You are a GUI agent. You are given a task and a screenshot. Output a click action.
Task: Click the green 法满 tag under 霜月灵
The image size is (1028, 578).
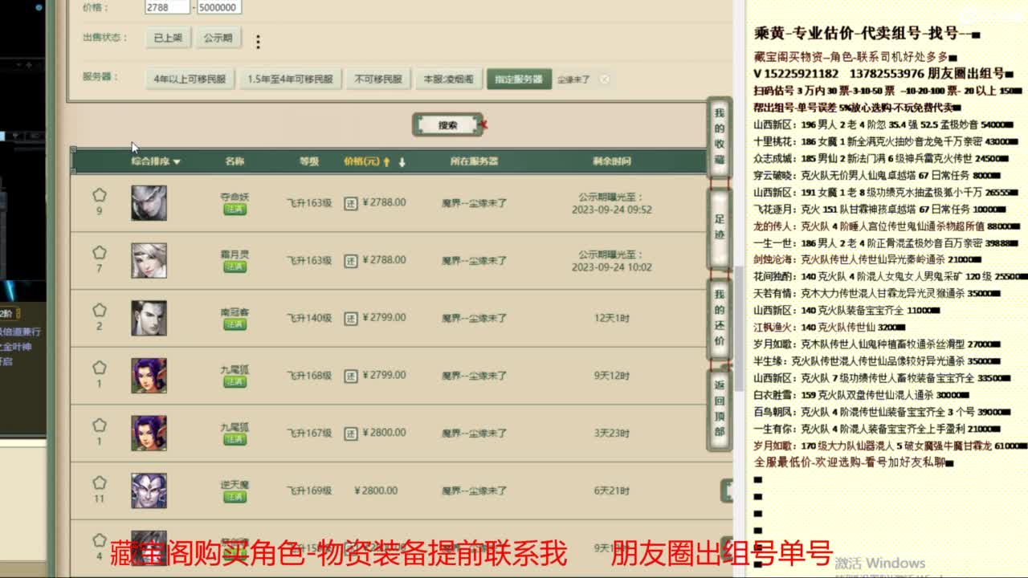coord(235,267)
